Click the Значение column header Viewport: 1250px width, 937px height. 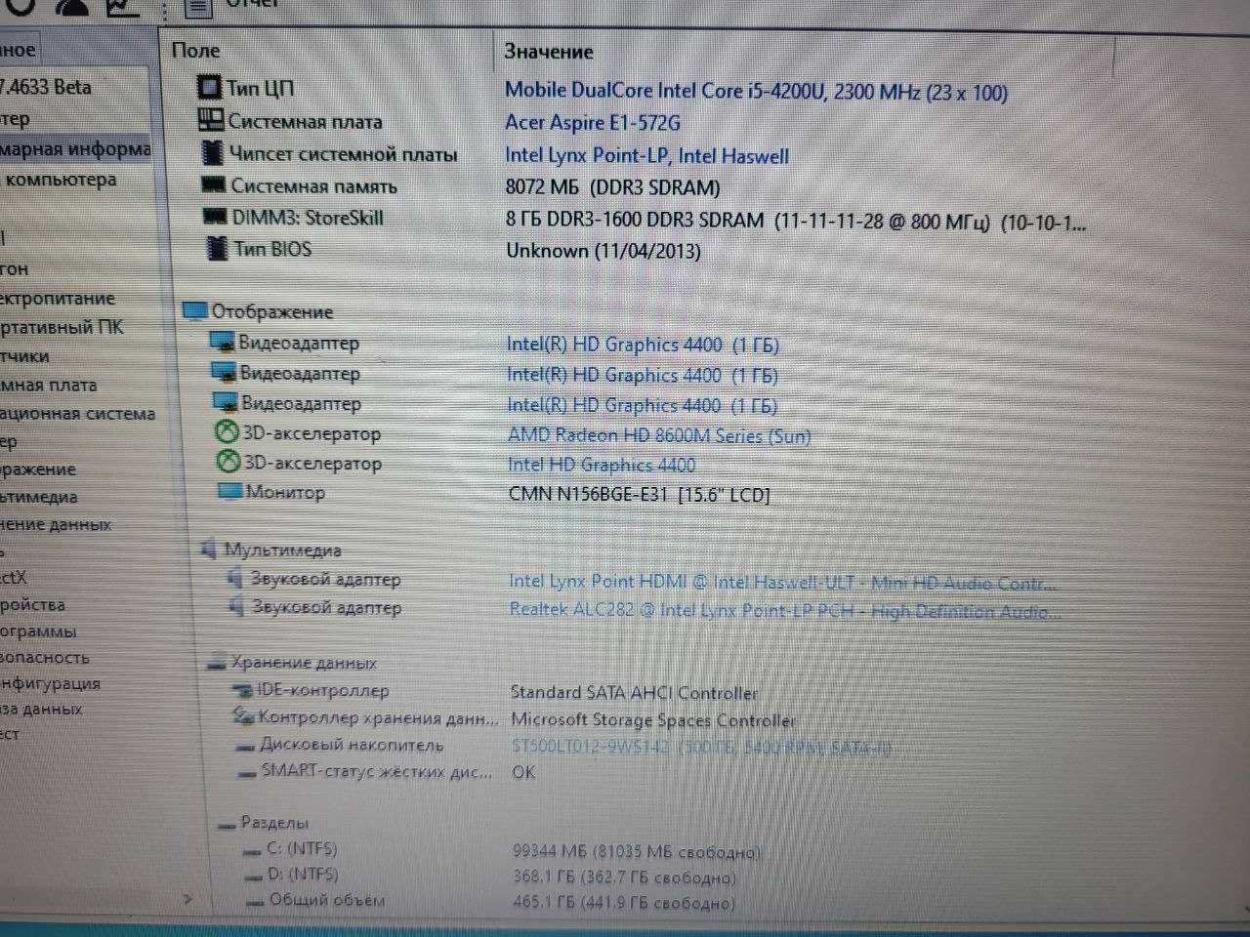pos(549,52)
